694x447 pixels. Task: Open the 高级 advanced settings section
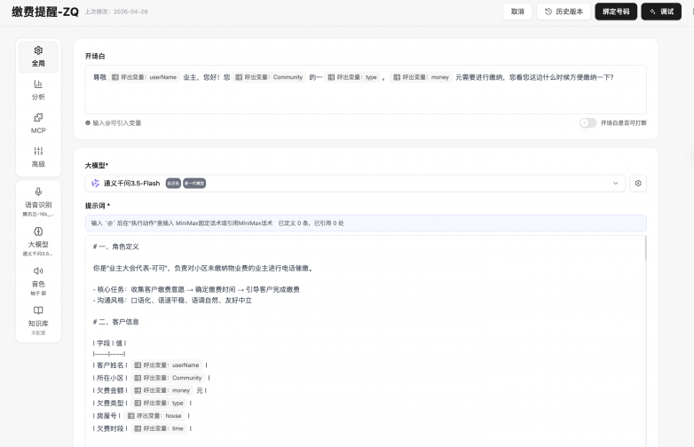(38, 157)
